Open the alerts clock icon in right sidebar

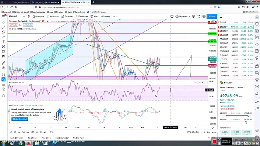[x=257, y=24]
